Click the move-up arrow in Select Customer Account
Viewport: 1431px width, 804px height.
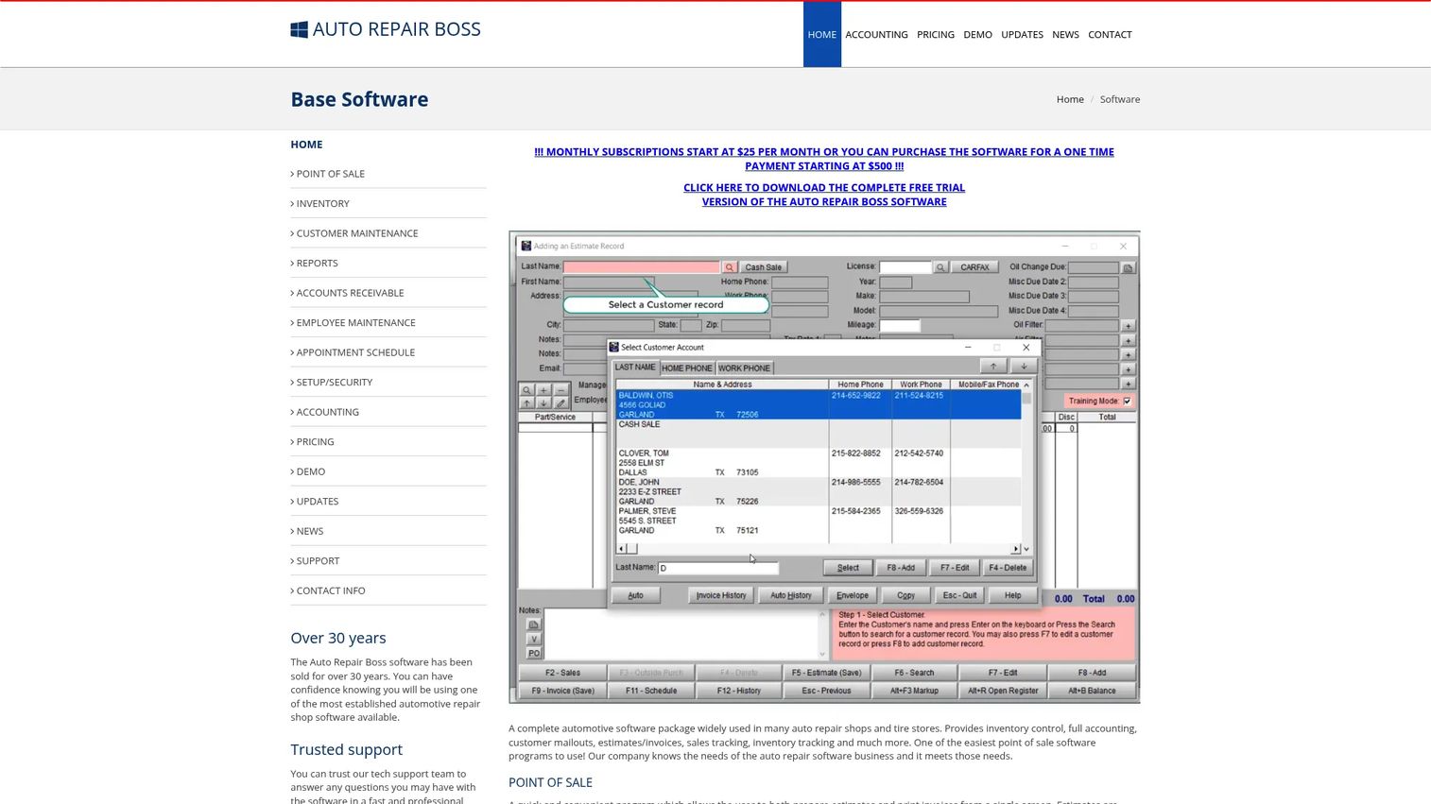click(x=993, y=367)
